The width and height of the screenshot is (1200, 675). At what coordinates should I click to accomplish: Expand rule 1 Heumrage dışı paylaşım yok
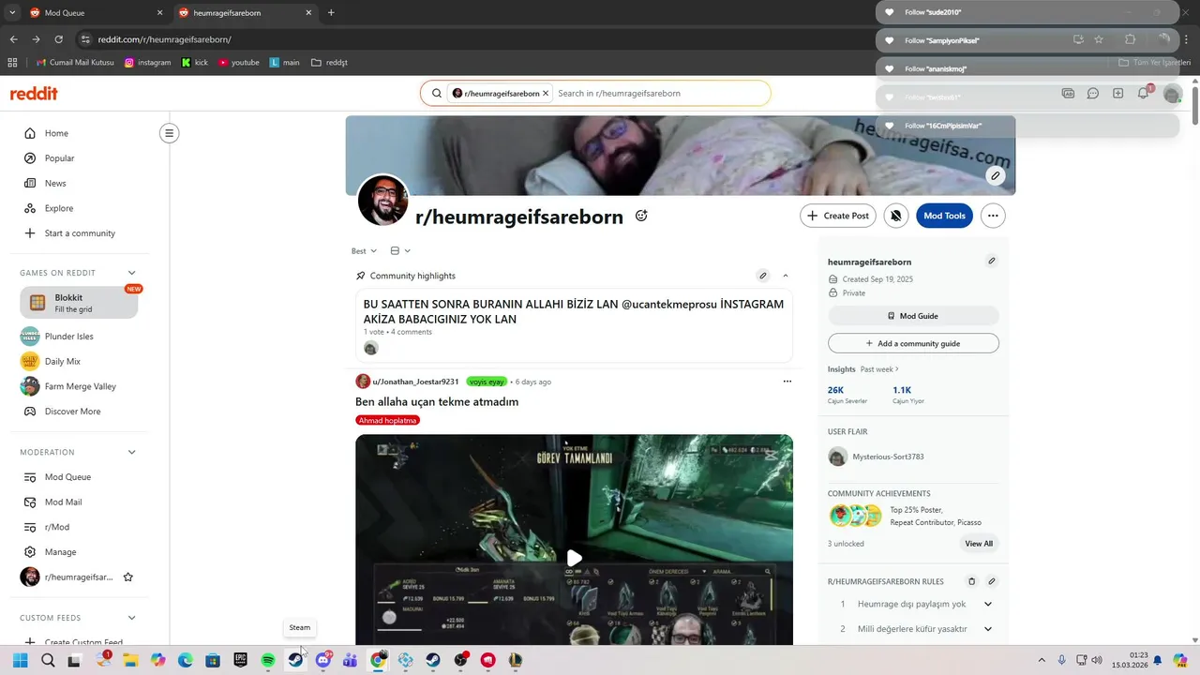pyautogui.click(x=988, y=605)
